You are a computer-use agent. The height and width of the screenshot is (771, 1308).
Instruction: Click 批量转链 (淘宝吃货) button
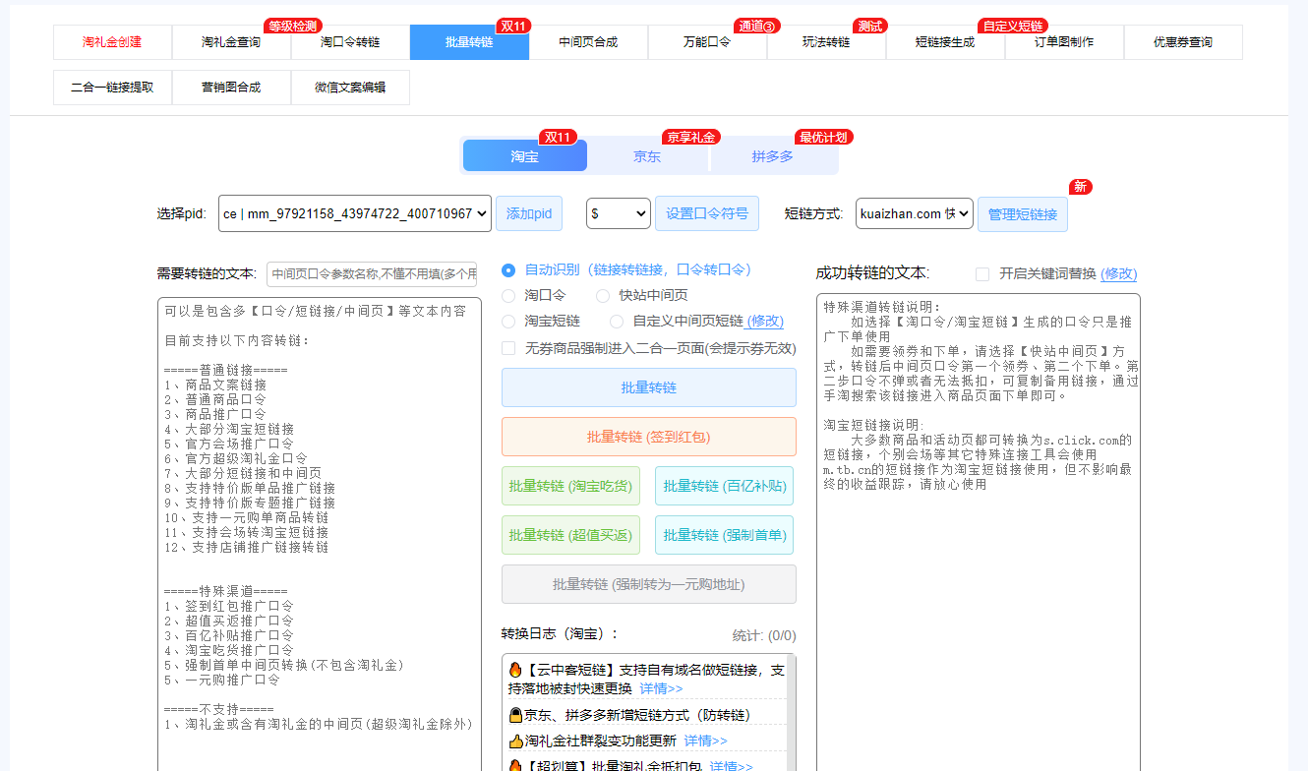[x=570, y=486]
